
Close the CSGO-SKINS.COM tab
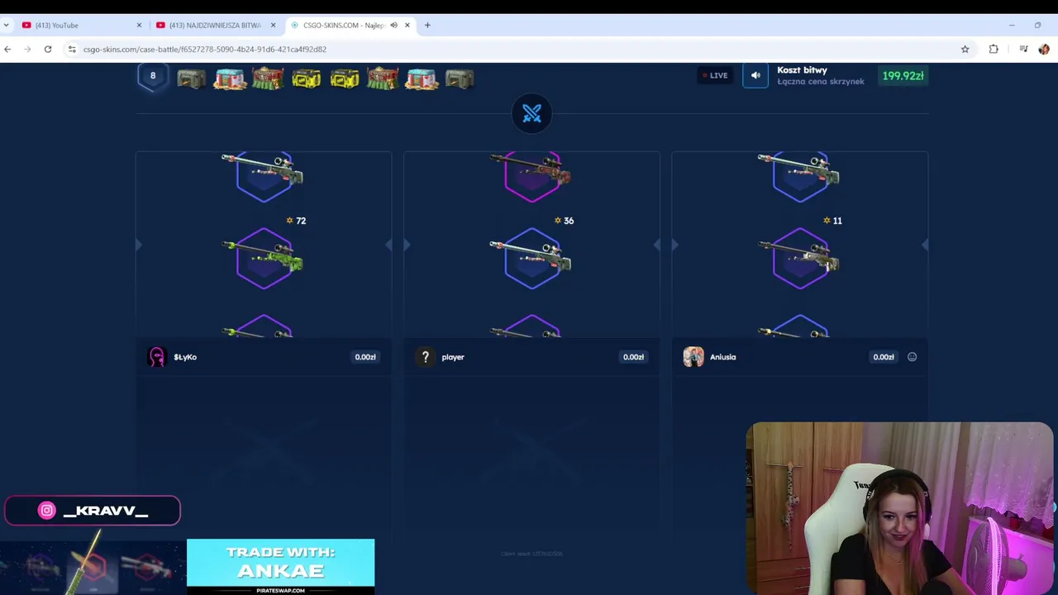407,25
